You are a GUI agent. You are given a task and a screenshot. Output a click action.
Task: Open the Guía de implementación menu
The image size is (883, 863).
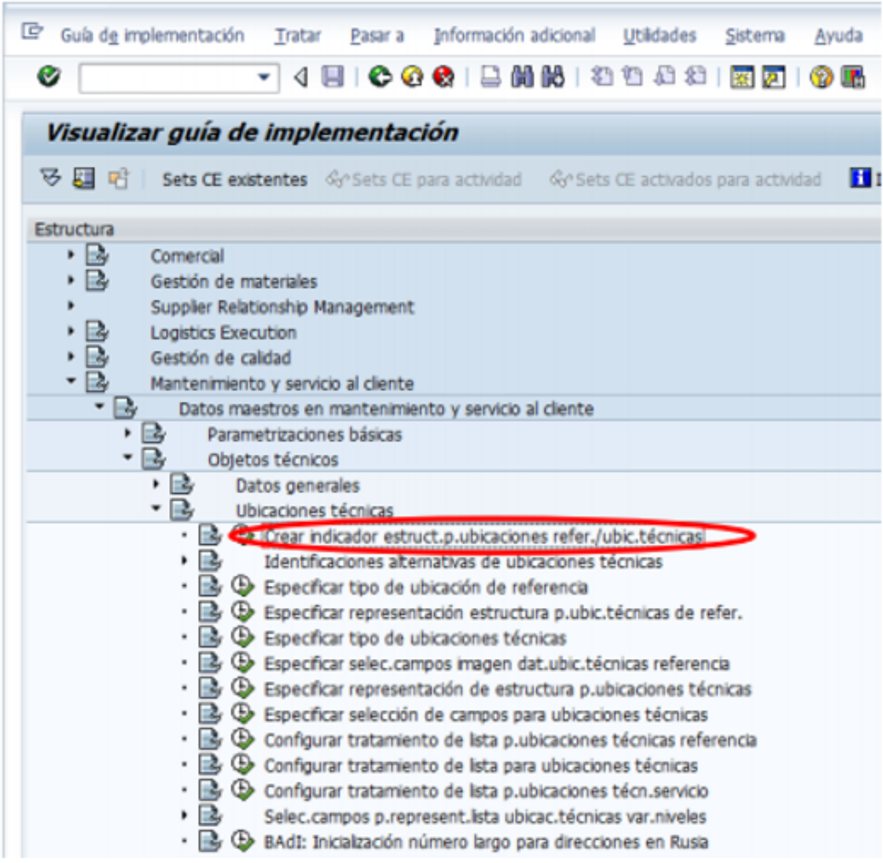(152, 36)
